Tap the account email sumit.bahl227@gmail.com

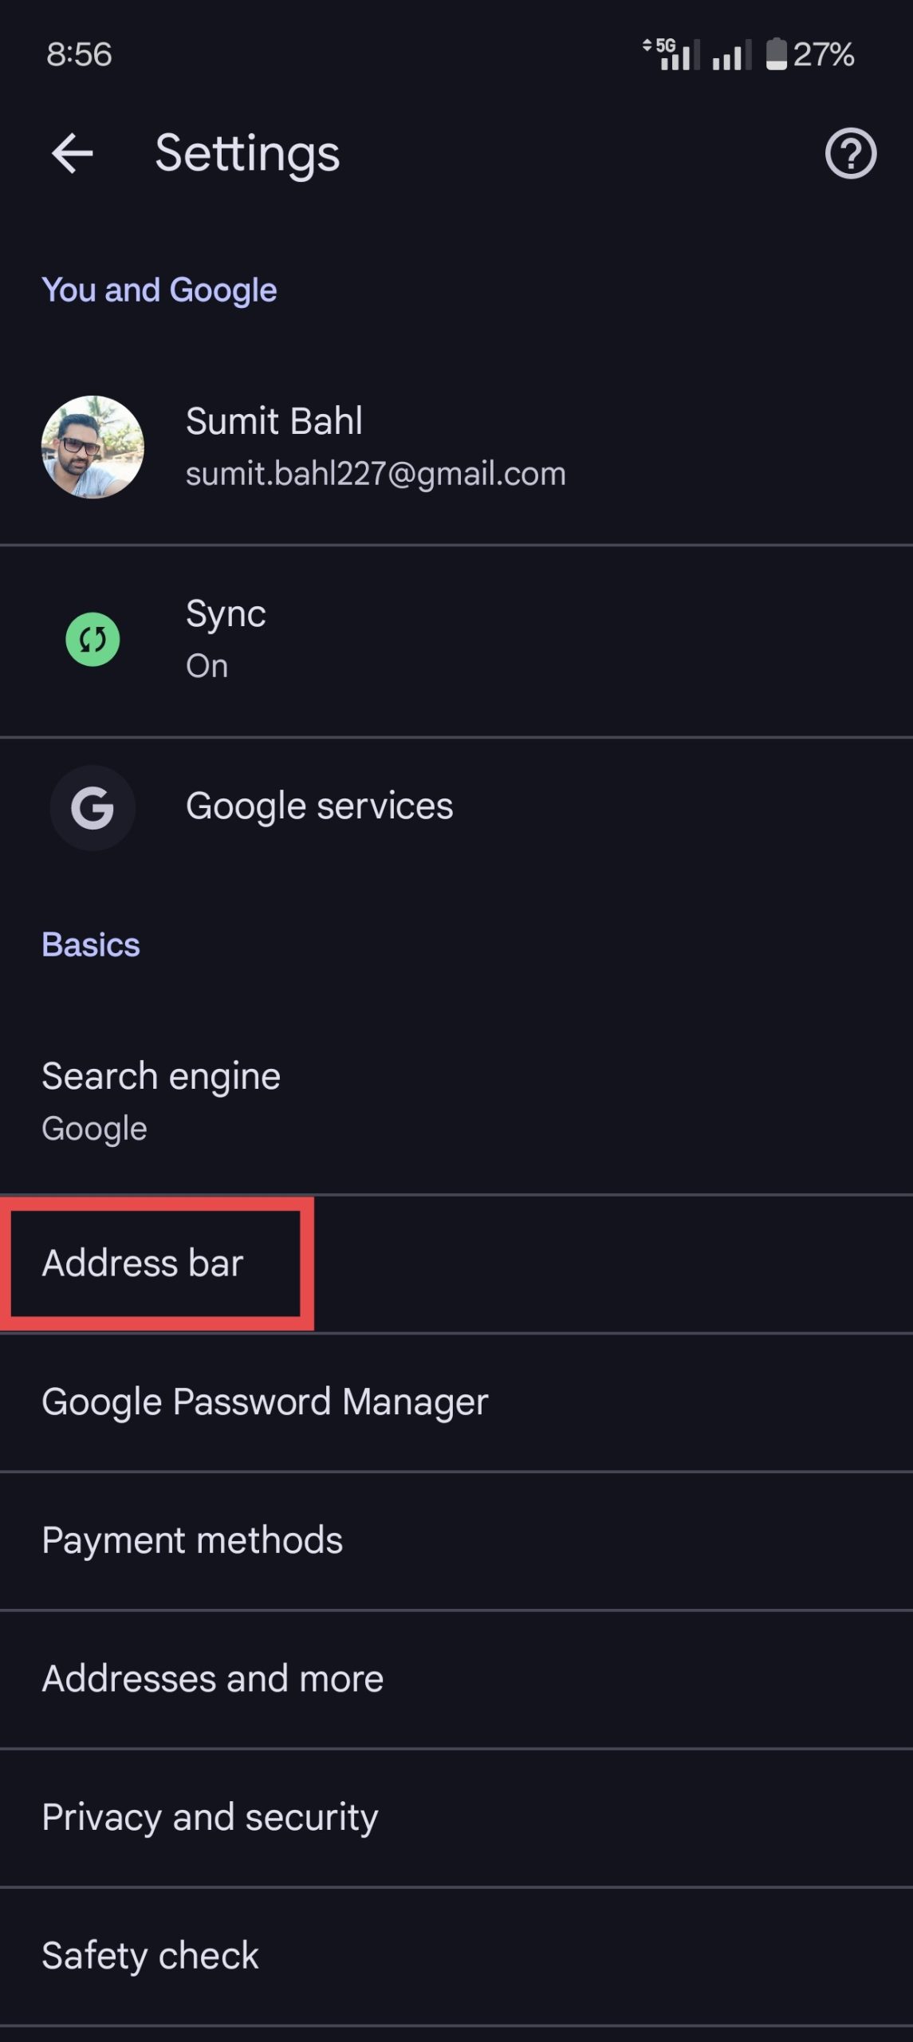(376, 474)
